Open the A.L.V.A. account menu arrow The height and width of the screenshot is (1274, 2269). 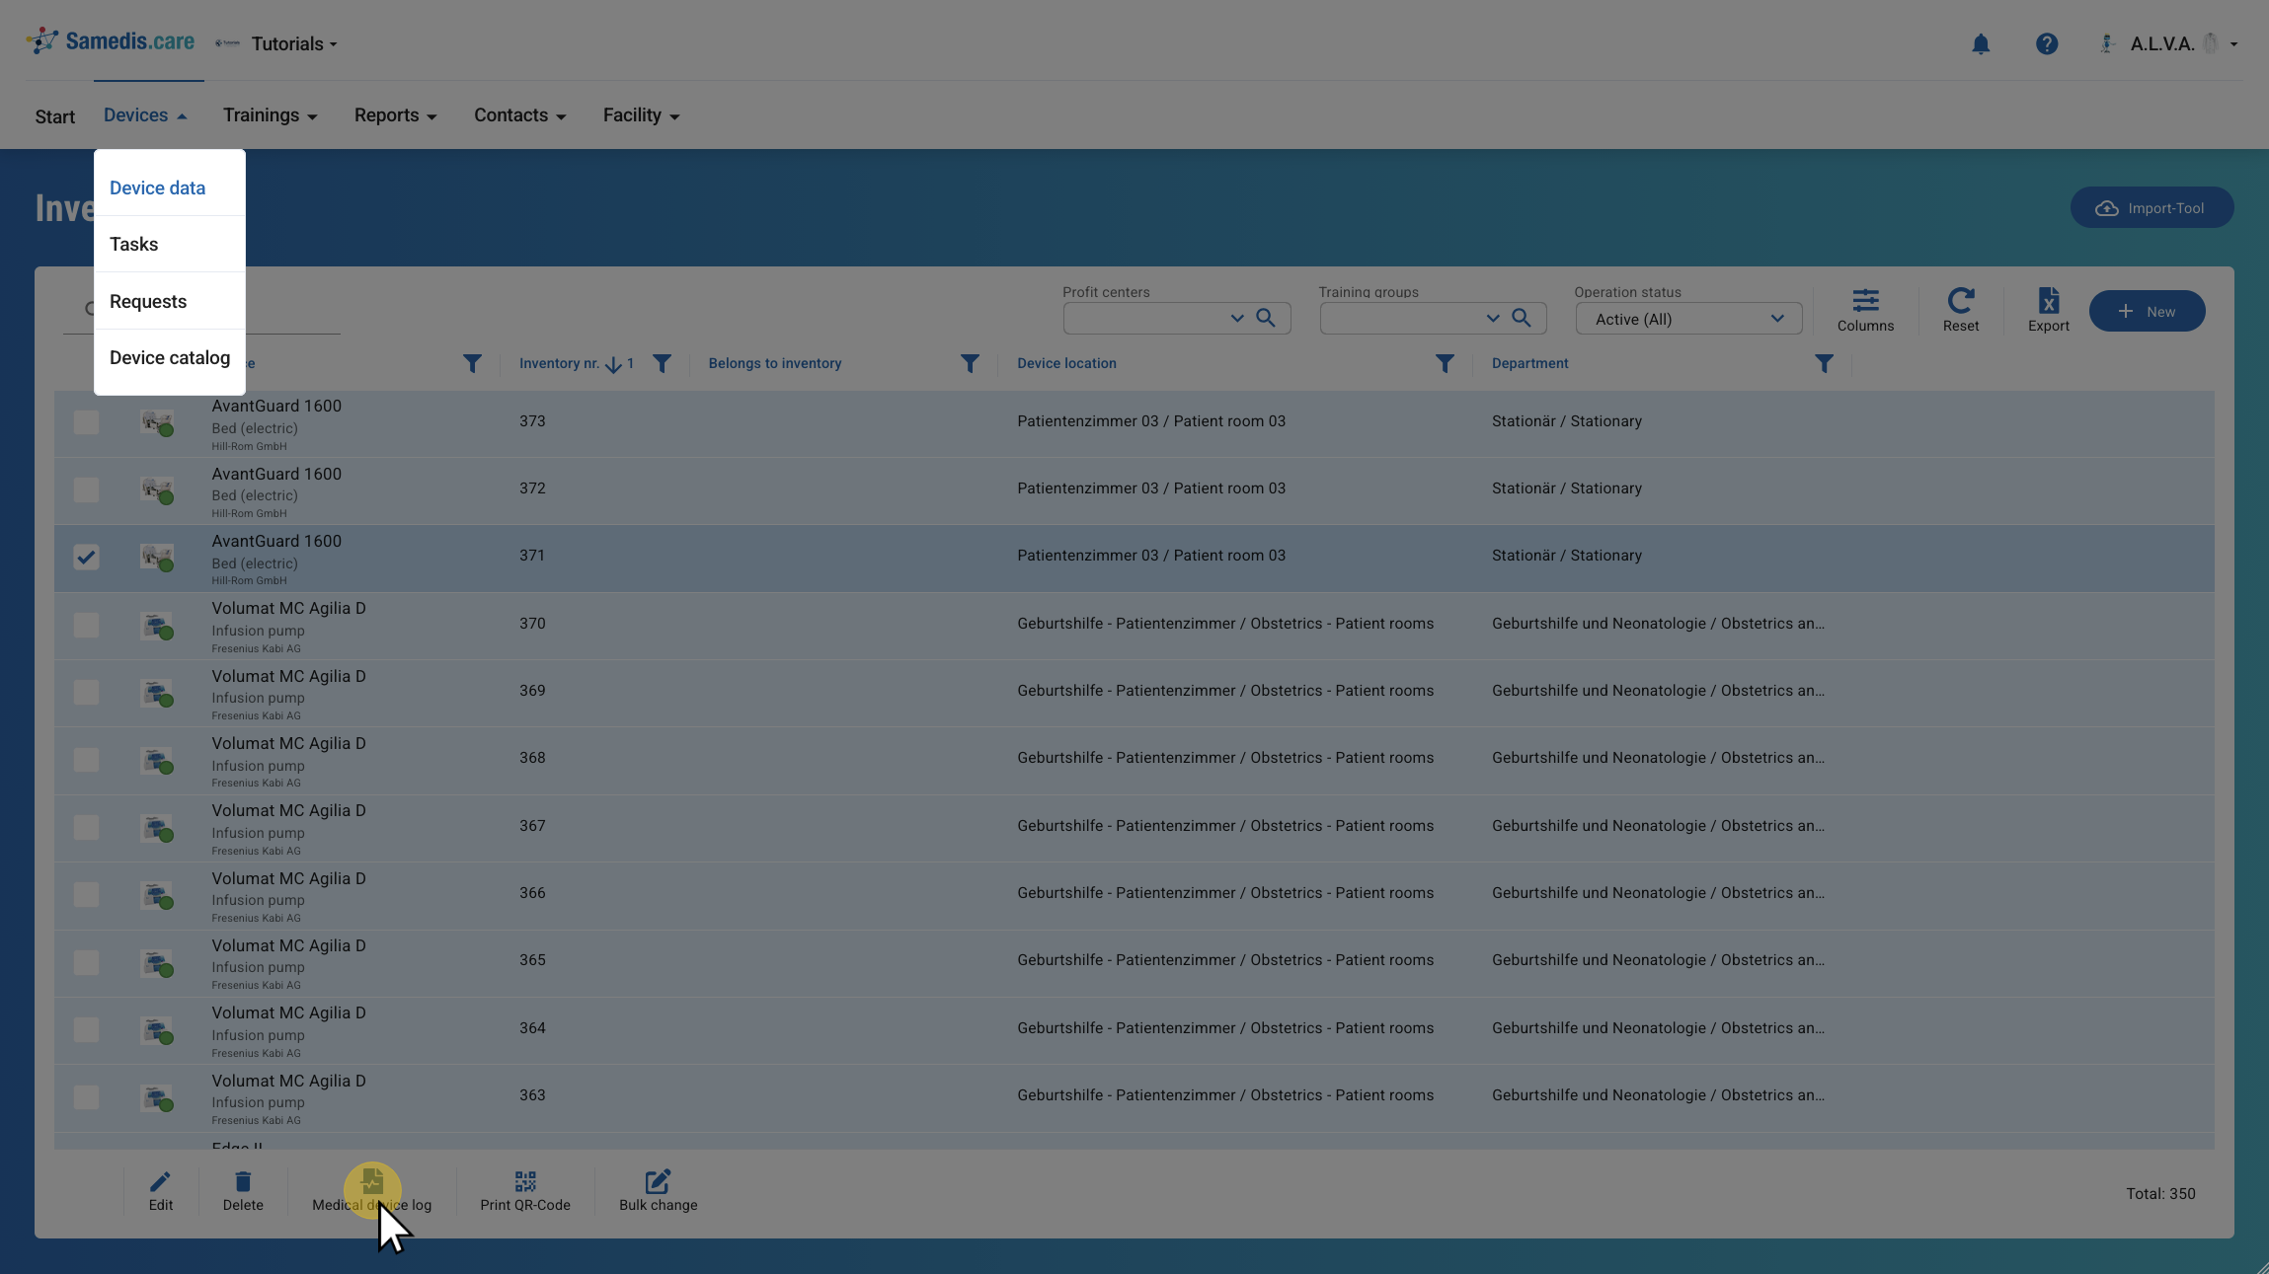coord(2233,44)
